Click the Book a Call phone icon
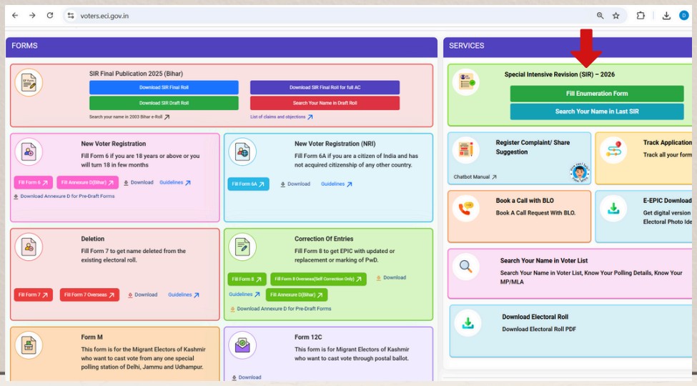 point(466,209)
